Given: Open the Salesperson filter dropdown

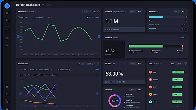Looking at the screenshot, I should pos(38,17).
